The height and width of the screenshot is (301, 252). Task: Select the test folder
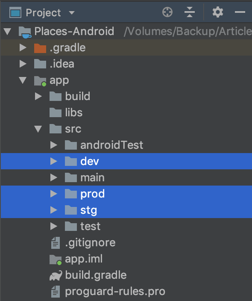click(x=126, y=226)
